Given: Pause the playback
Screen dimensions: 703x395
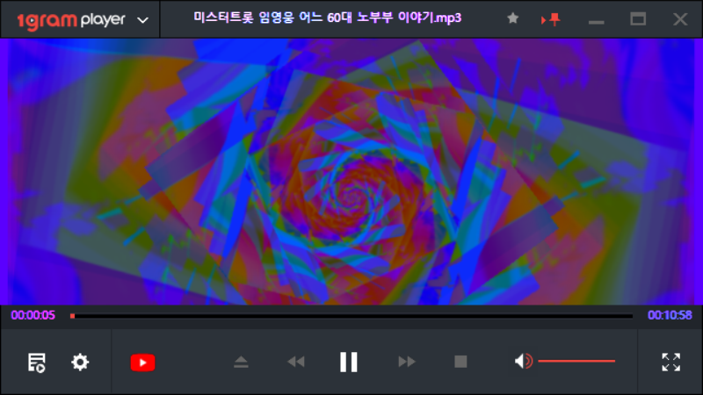Looking at the screenshot, I should pyautogui.click(x=348, y=362).
